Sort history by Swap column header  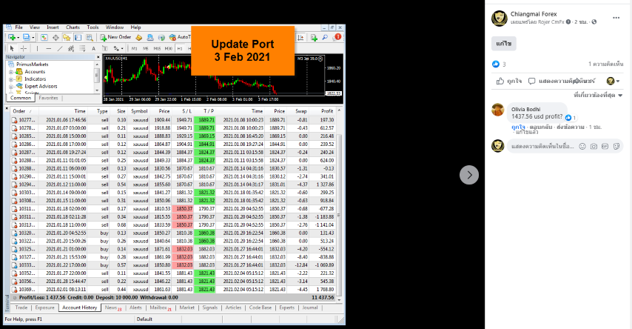(x=301, y=111)
